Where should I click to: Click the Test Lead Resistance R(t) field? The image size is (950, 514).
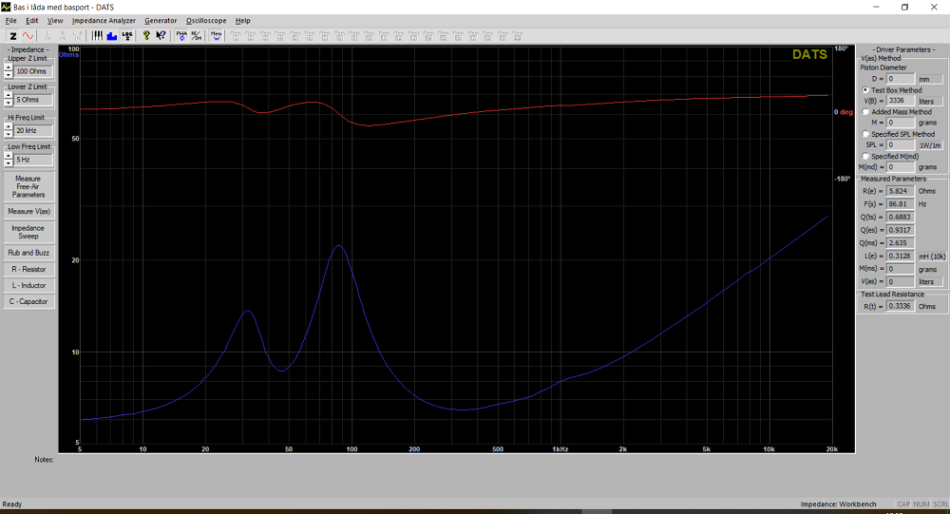901,306
